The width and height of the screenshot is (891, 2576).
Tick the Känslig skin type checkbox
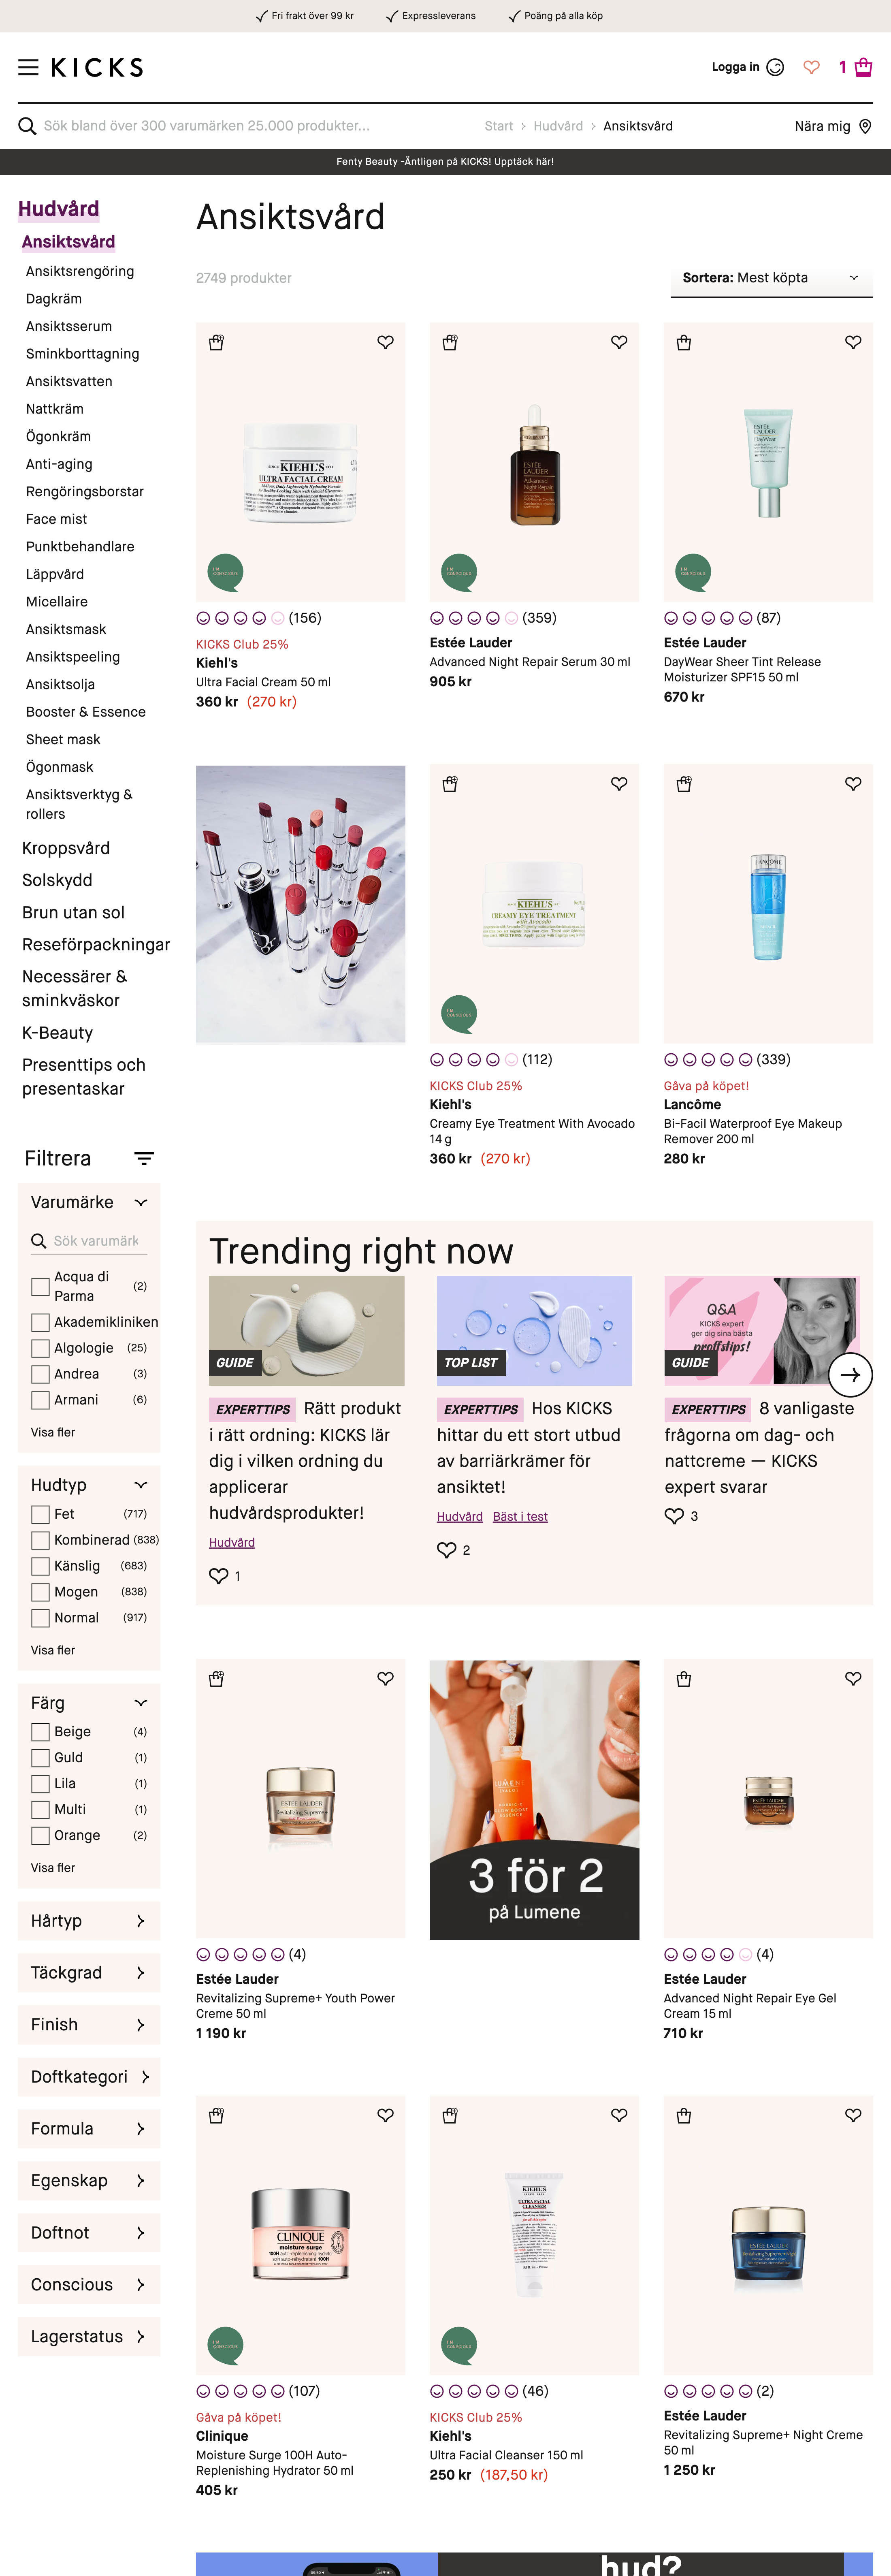[40, 1566]
